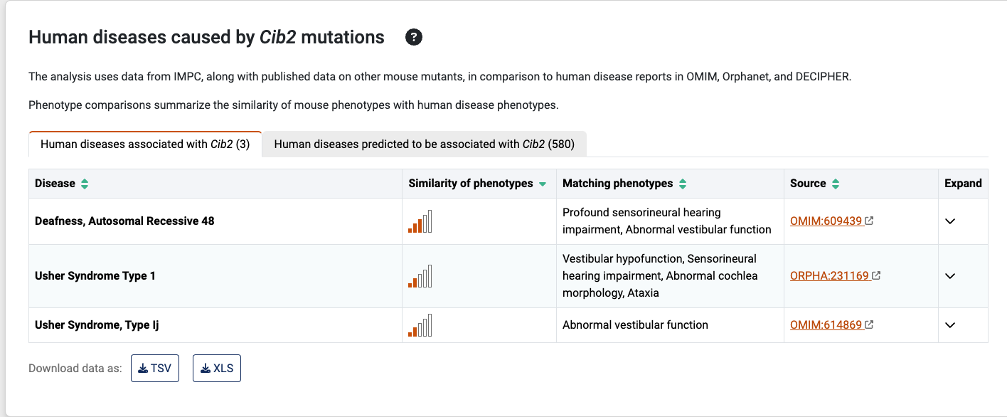
Task: Sort table by Disease column arrows
Action: point(85,184)
